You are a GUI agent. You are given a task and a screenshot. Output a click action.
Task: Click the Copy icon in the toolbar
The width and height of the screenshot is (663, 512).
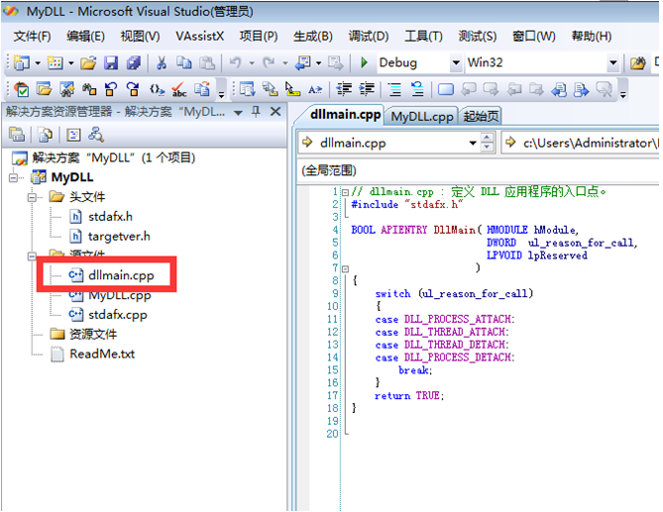click(184, 63)
